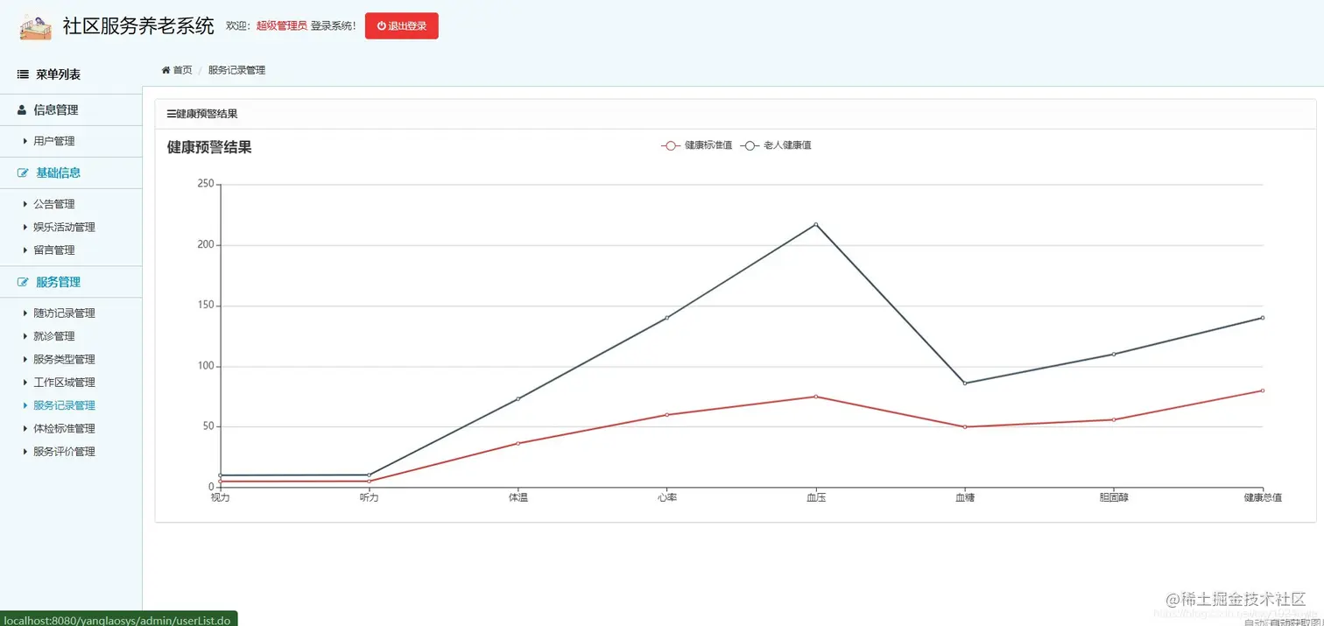Viewport: 1324px width, 626px height.
Task: Click the 健康预警结果 panel header
Action: pos(735,114)
